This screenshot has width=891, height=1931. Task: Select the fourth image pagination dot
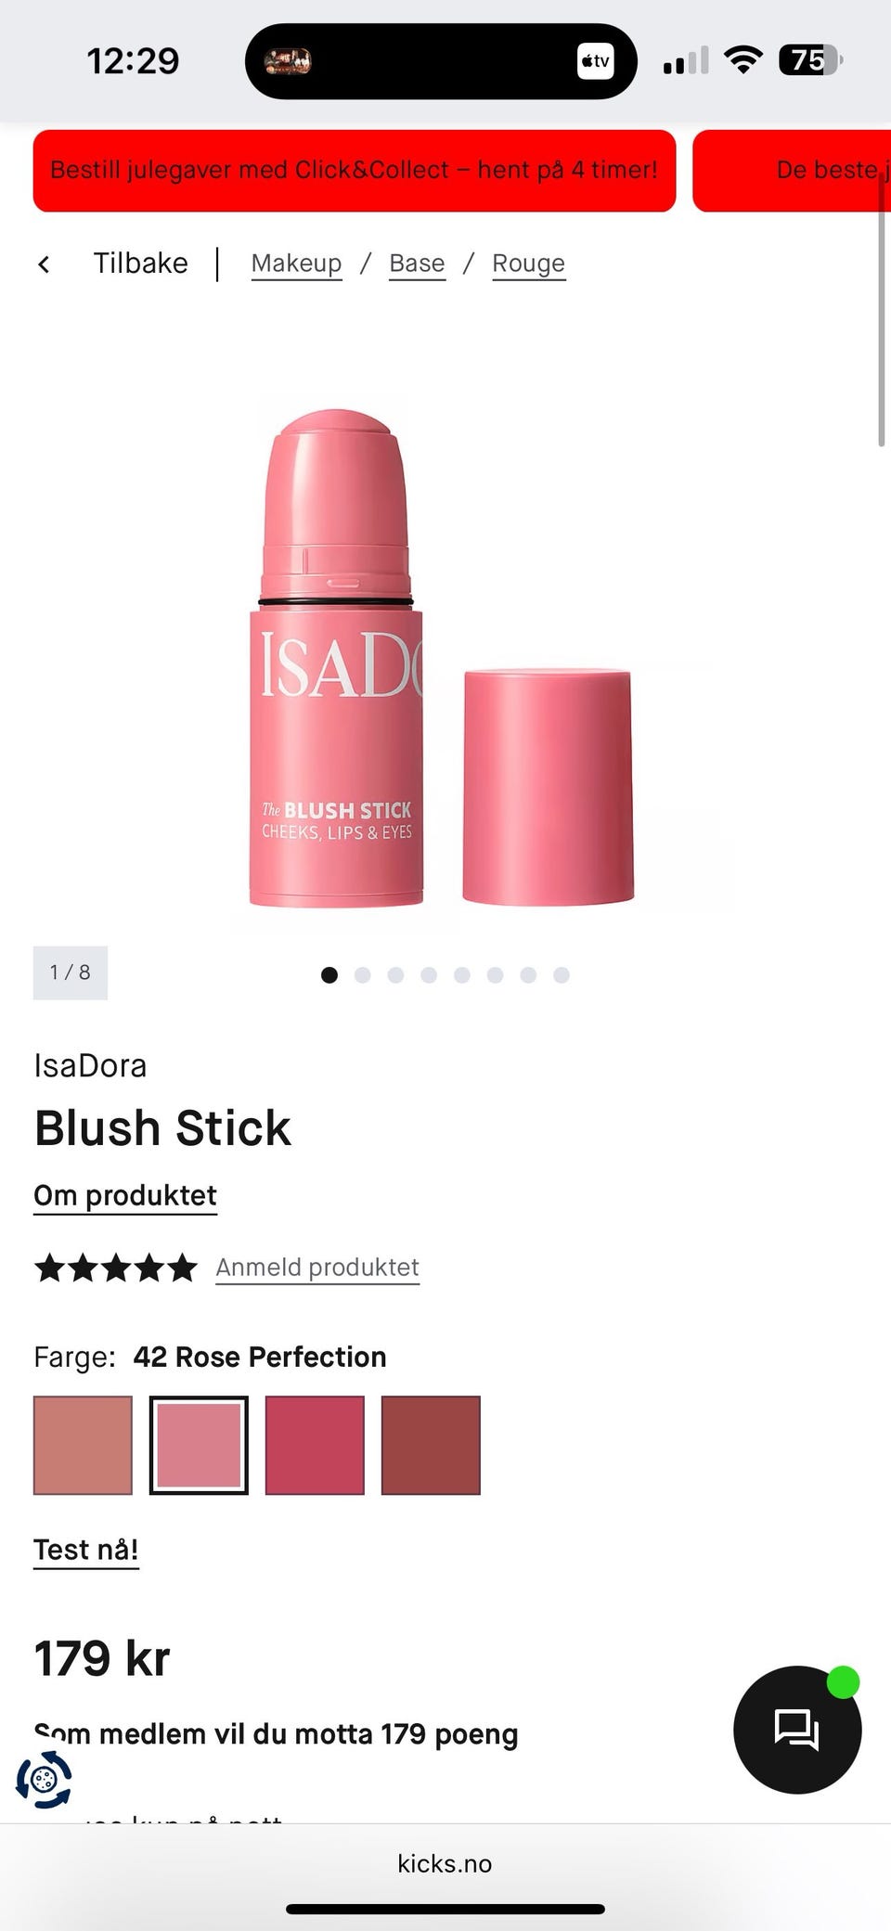tap(429, 974)
